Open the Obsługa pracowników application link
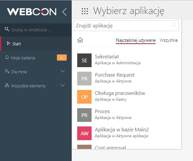 coord(120,93)
